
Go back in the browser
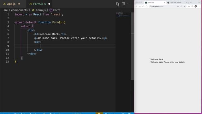point(136,6)
